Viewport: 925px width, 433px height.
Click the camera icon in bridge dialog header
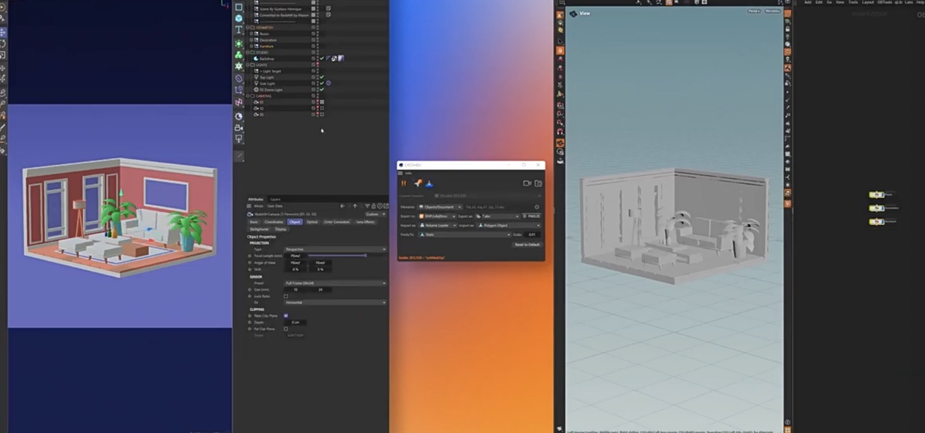tap(527, 183)
